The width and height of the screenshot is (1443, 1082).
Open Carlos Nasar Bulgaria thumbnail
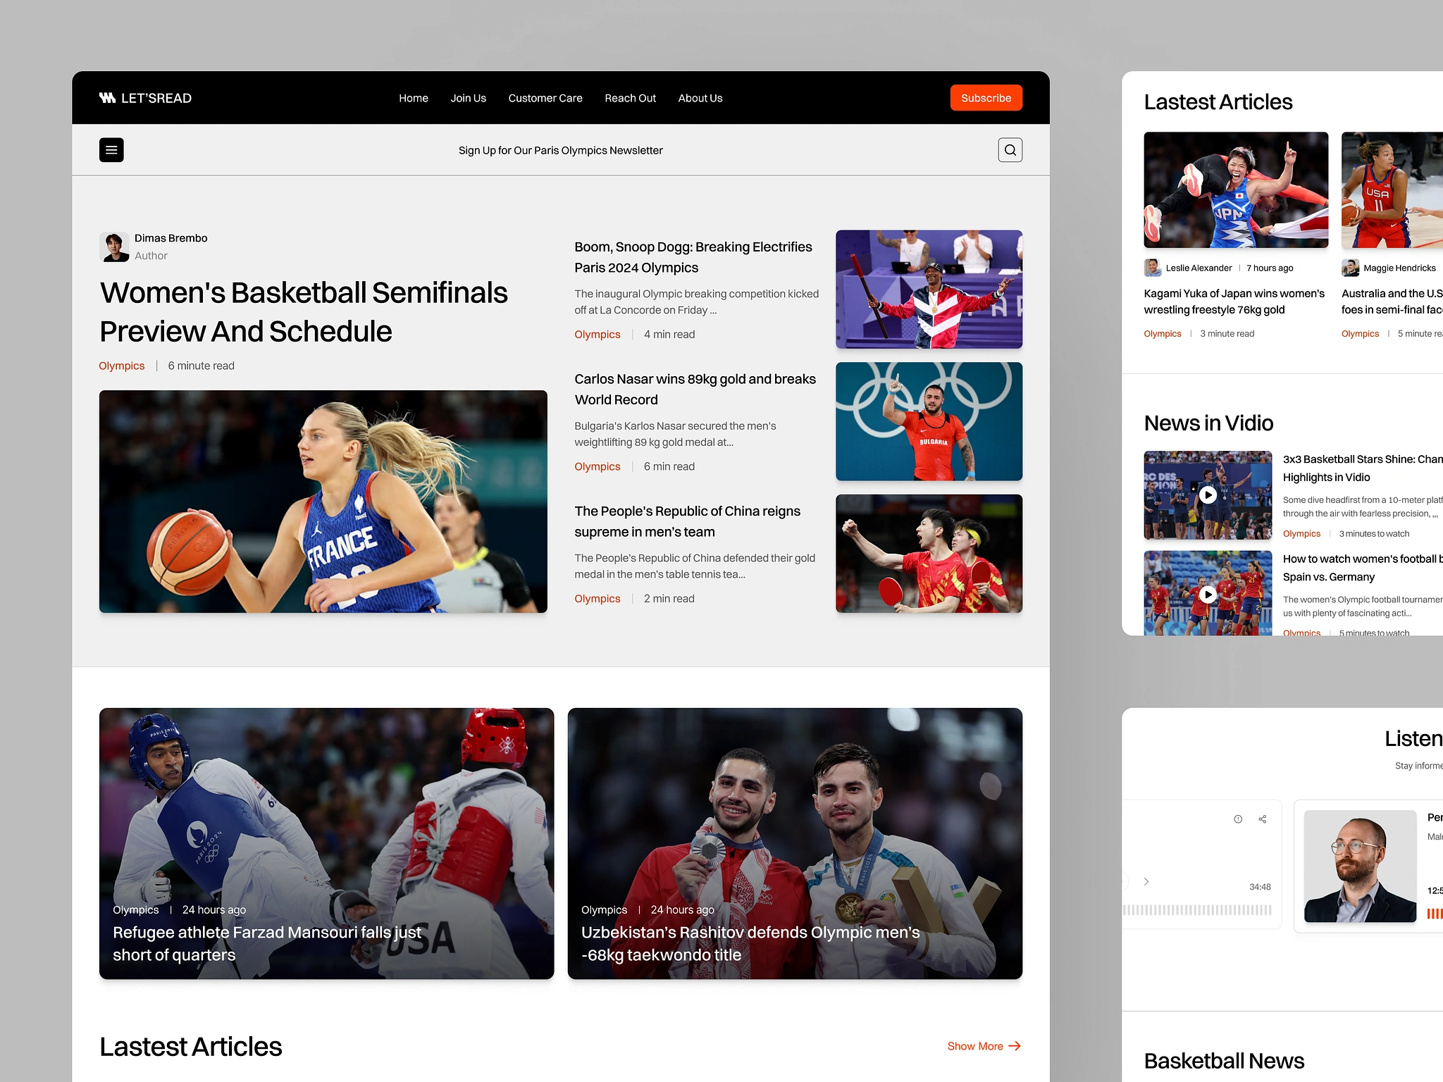tap(929, 421)
